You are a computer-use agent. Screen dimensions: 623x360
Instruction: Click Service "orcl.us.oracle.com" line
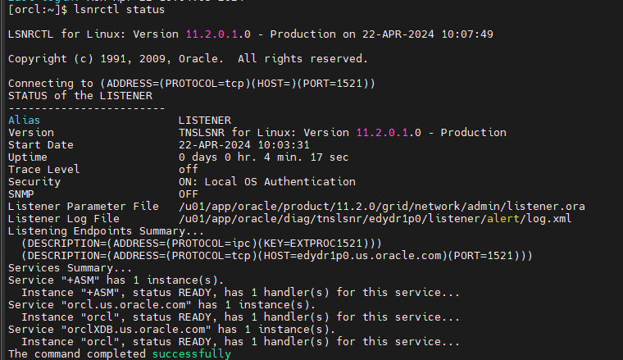coord(161,305)
